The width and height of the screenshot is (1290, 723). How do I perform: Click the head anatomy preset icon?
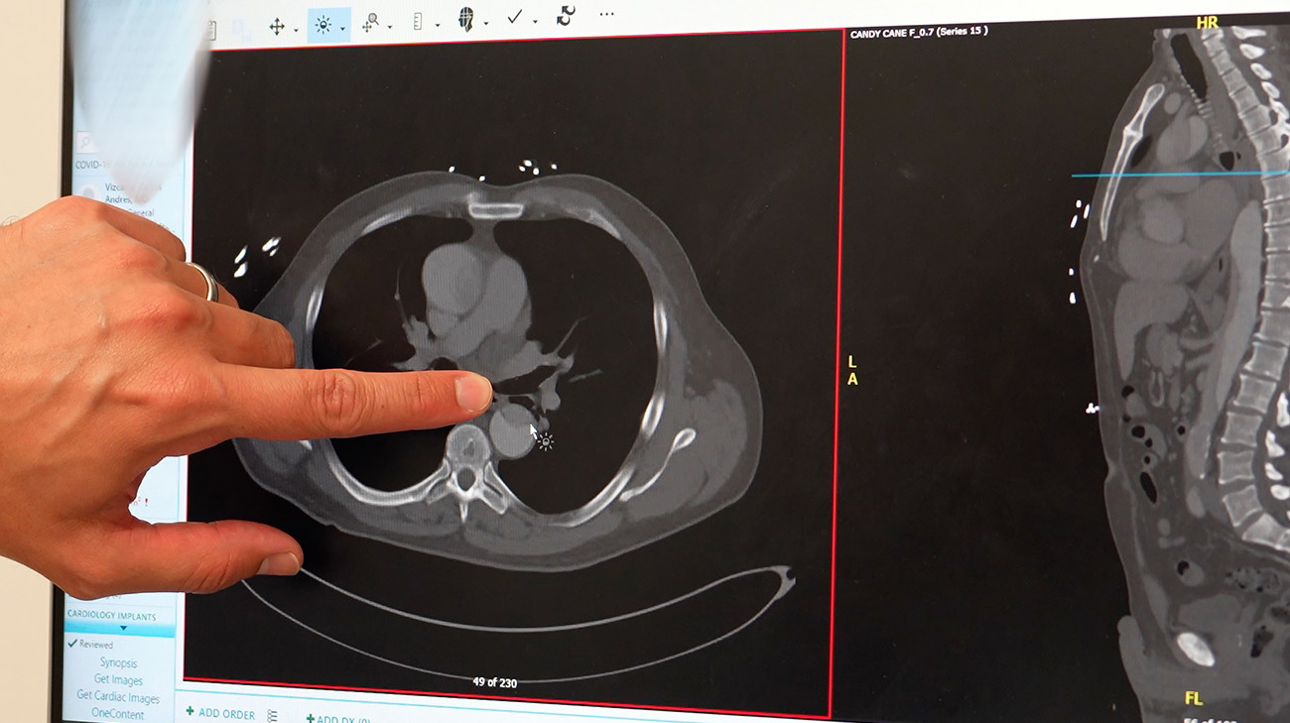(465, 20)
